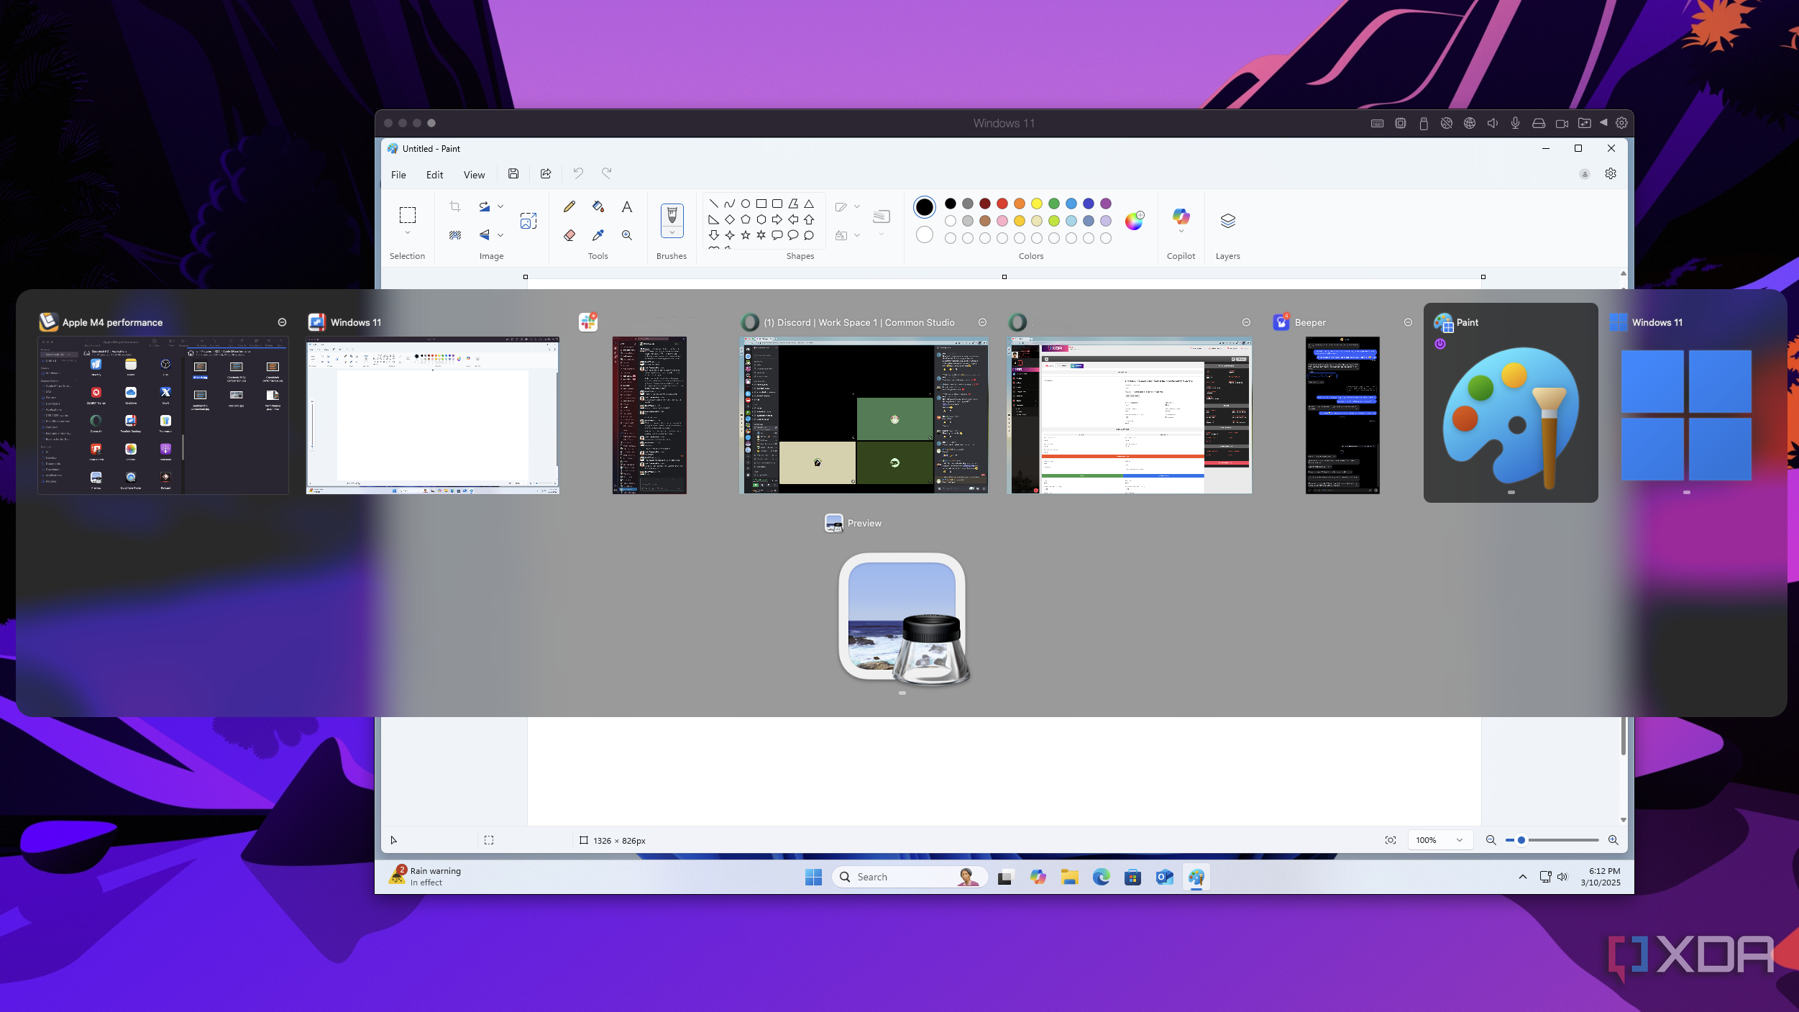The width and height of the screenshot is (1799, 1012).
Task: Pick the red color swatch
Action: pyautogui.click(x=1002, y=204)
